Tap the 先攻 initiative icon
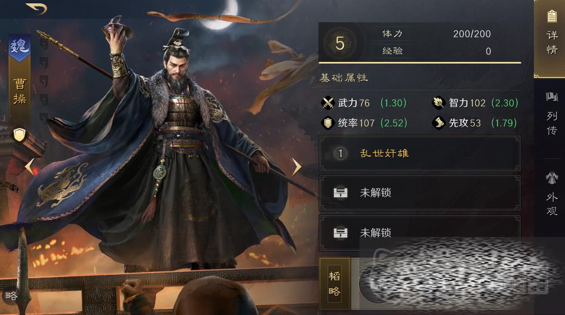This screenshot has height=315, width=565. (439, 123)
